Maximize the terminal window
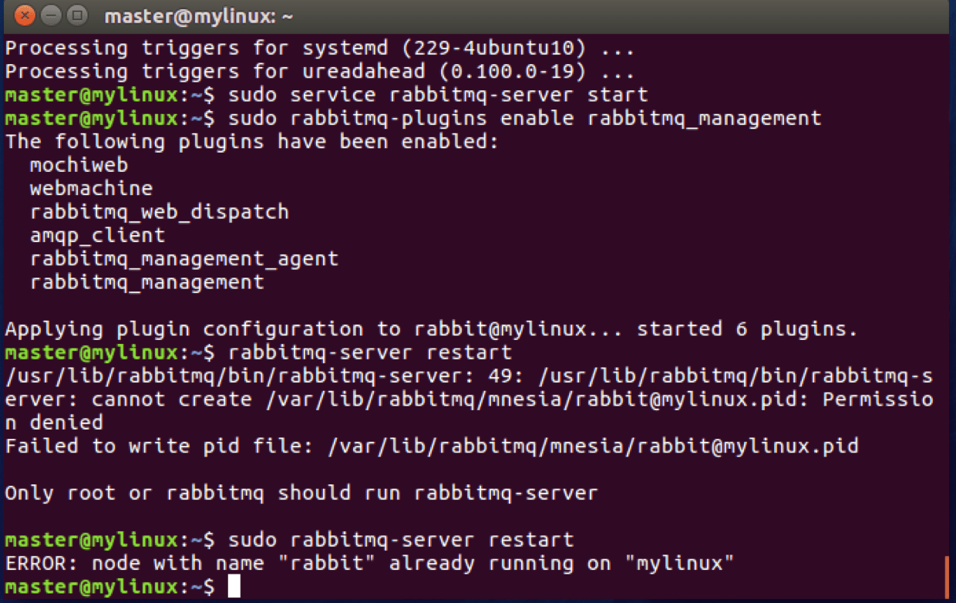The image size is (956, 603). [x=76, y=15]
